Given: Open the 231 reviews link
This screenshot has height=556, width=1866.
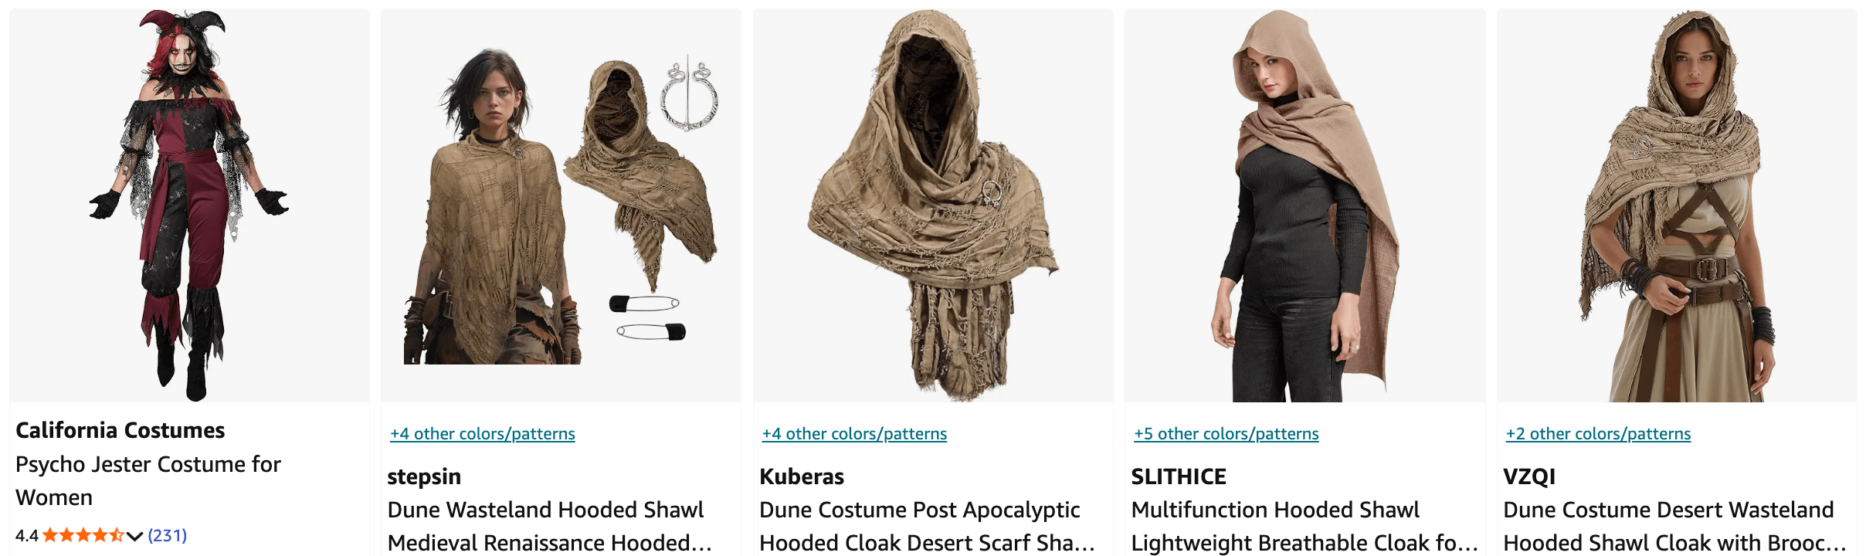Looking at the screenshot, I should (x=168, y=535).
